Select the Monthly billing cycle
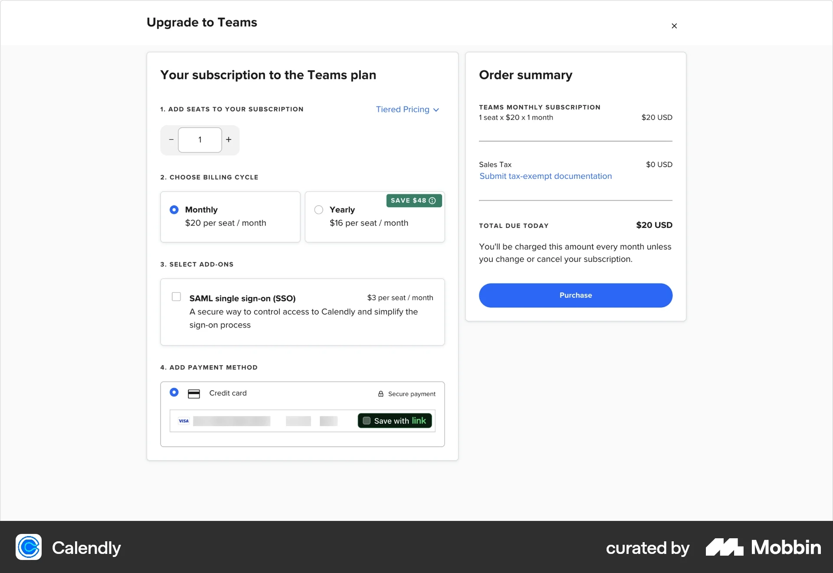Image resolution: width=833 pixels, height=573 pixels. [174, 210]
